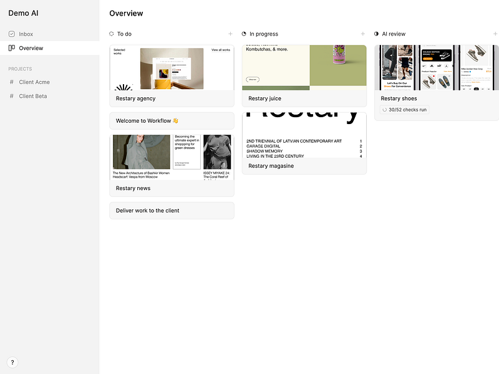Open the Client Beta project
The width and height of the screenshot is (499, 374).
[x=50, y=96]
